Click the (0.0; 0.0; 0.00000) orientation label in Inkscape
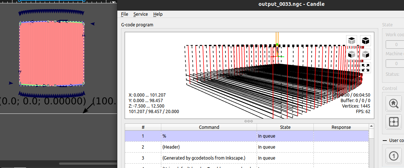This screenshot has height=168, width=404. 43,101
